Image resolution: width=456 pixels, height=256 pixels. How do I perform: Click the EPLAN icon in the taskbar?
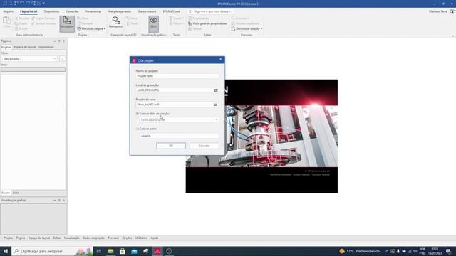pyautogui.click(x=157, y=251)
